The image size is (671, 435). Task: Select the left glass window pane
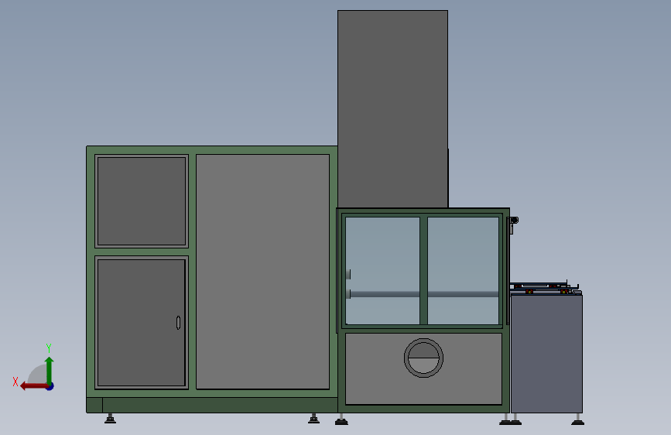pos(382,271)
